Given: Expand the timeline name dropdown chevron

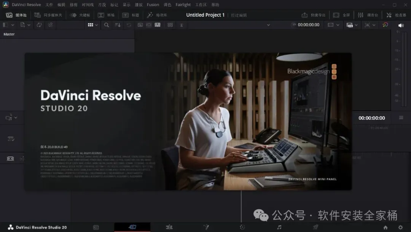Looking at the screenshot, I should pos(268,25).
